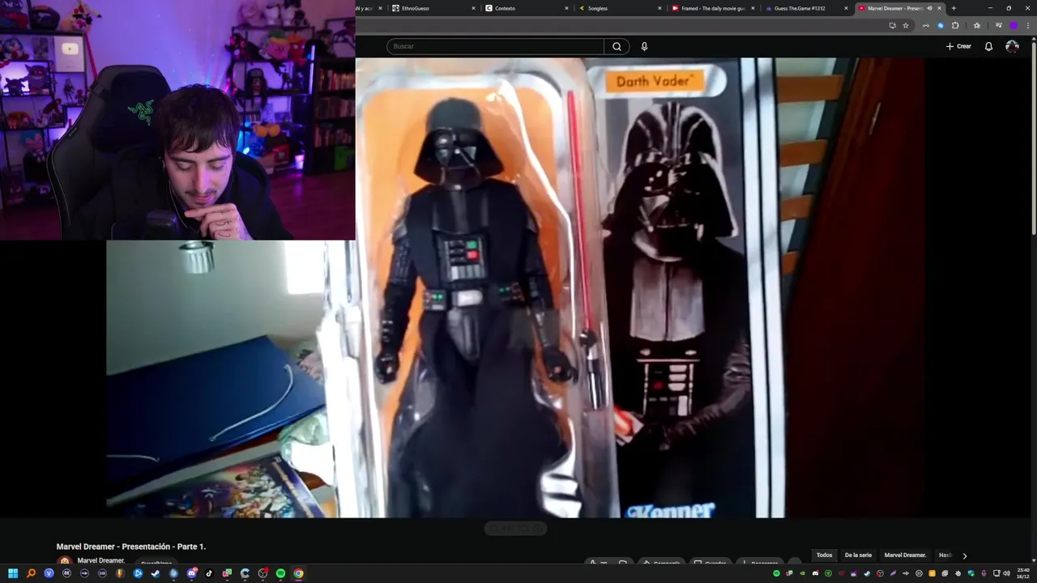Open Discord from the taskbar

click(x=192, y=573)
